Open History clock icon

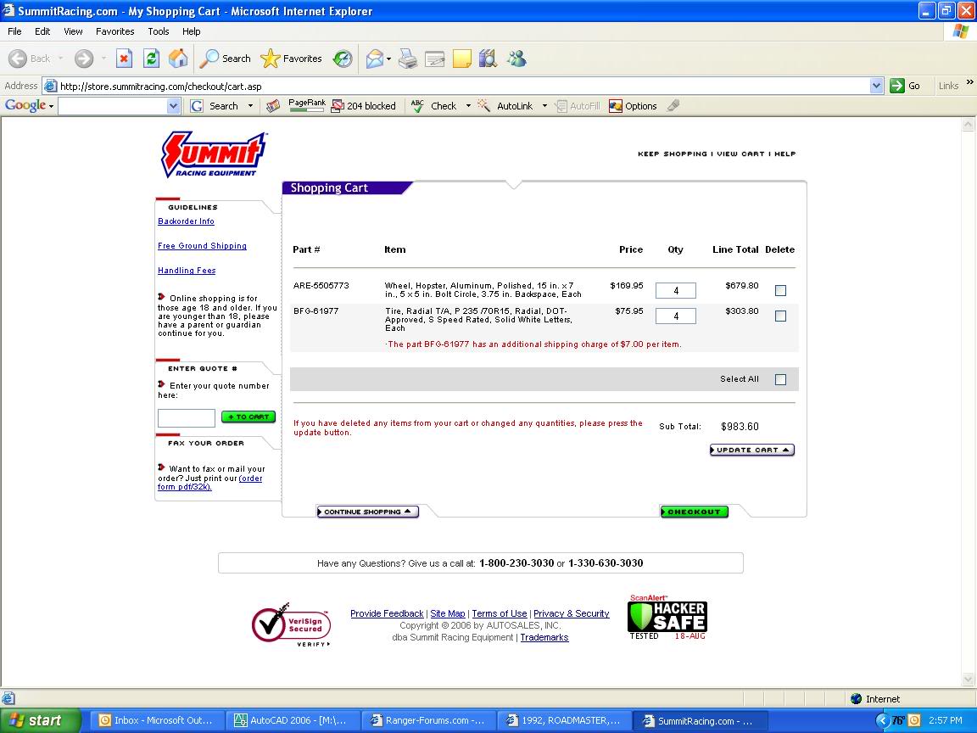coord(342,59)
